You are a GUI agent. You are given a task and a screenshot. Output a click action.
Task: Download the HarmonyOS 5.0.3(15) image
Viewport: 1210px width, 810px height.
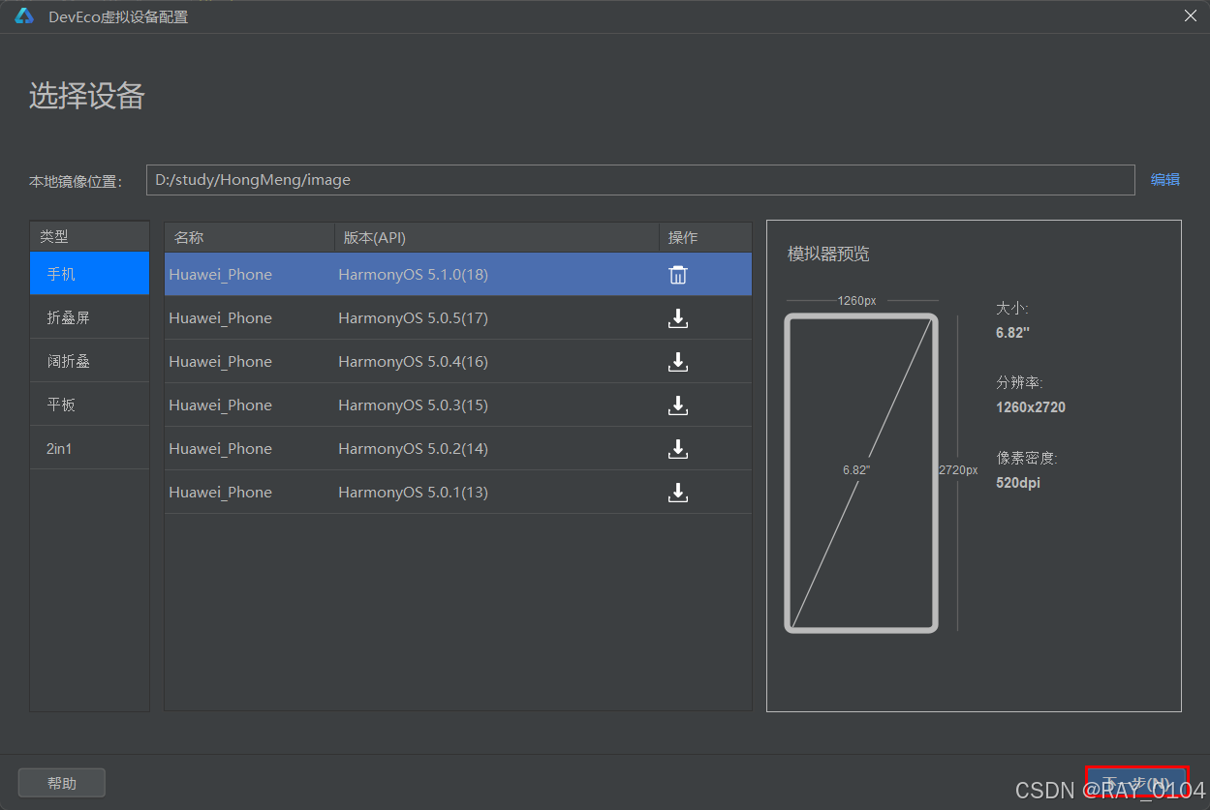tap(678, 405)
